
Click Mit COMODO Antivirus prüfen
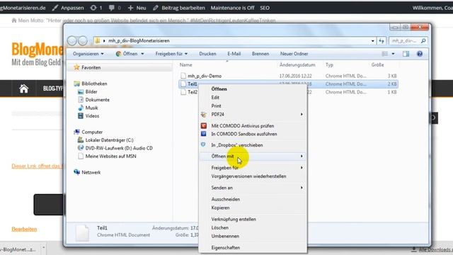(x=242, y=126)
